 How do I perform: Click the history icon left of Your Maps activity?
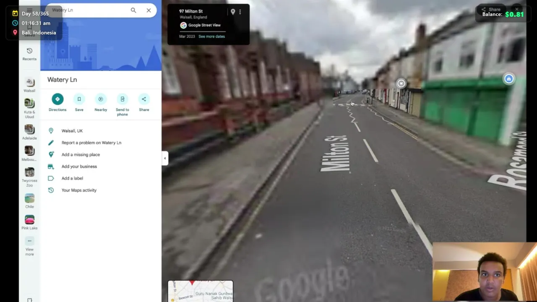click(x=51, y=190)
